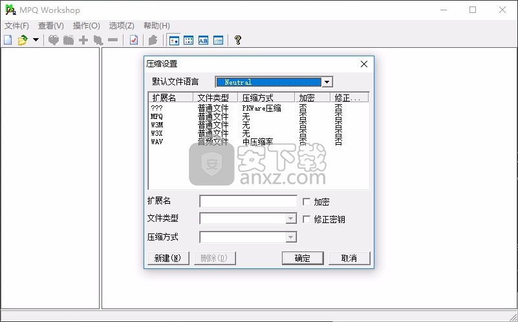Image resolution: width=518 pixels, height=322 pixels.
Task: Open the 文件(F) menu
Action: [17, 26]
